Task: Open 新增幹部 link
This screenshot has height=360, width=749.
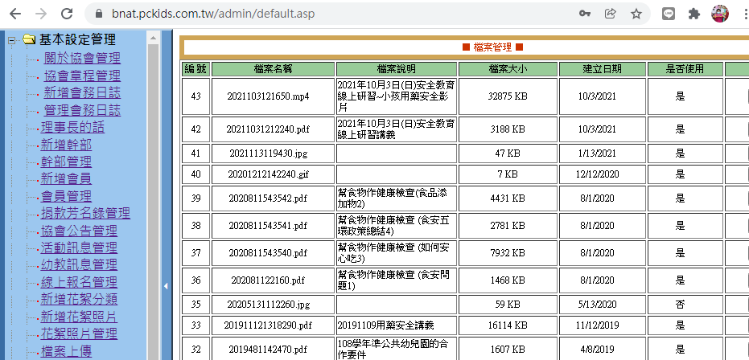Action: click(x=67, y=145)
